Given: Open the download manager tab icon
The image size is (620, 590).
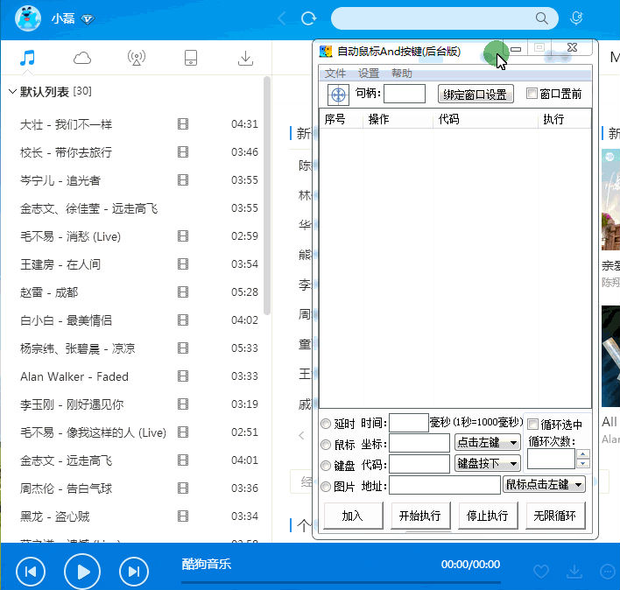Looking at the screenshot, I should point(245,58).
